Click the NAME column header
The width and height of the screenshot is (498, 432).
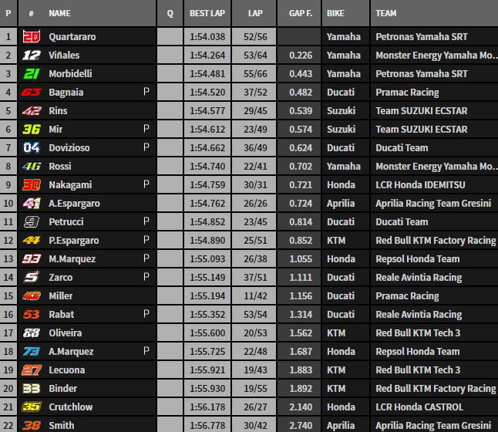pyautogui.click(x=59, y=14)
